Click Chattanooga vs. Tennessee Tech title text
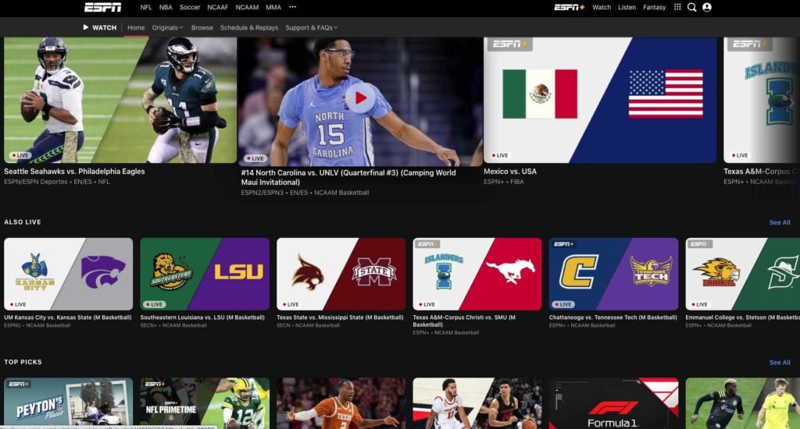Viewport: 800px width, 429px height. [x=612, y=317]
